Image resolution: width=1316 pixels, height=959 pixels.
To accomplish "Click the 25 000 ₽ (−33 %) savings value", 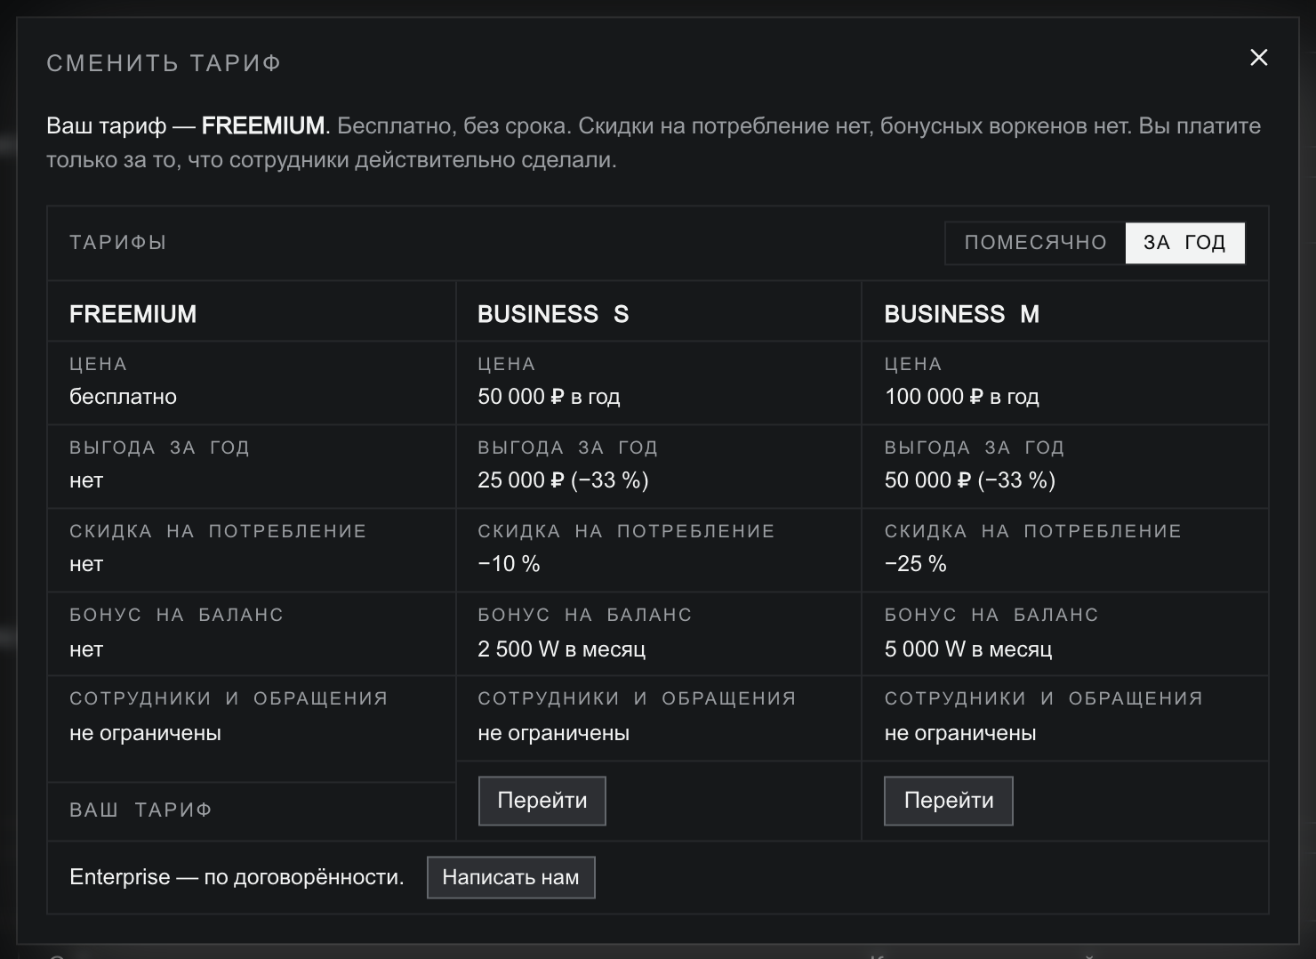I will click(x=563, y=480).
